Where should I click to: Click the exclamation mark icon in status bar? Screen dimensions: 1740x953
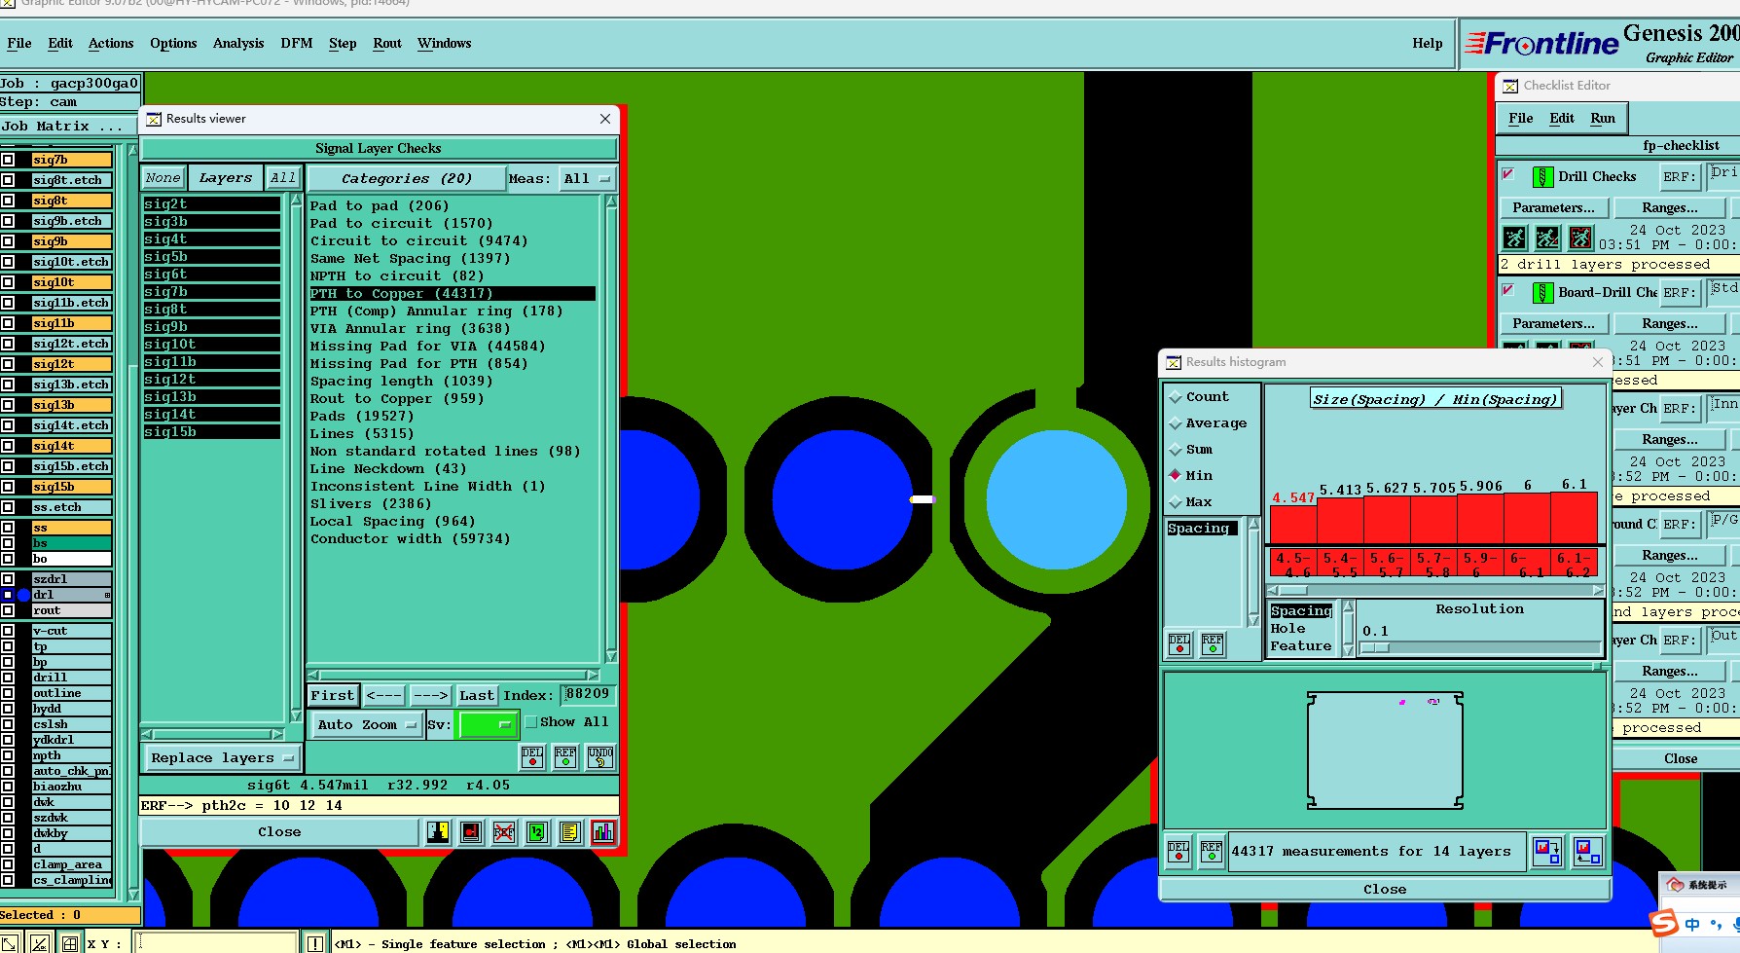(x=315, y=943)
